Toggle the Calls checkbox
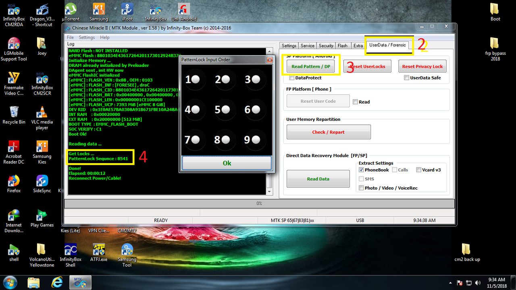The width and height of the screenshot is (516, 290). 395,170
